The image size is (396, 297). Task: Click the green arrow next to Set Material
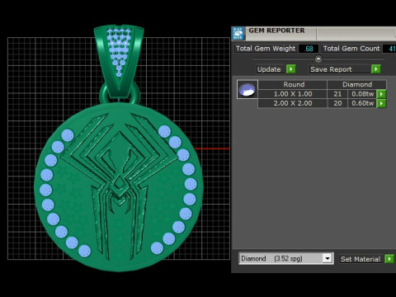point(389,259)
